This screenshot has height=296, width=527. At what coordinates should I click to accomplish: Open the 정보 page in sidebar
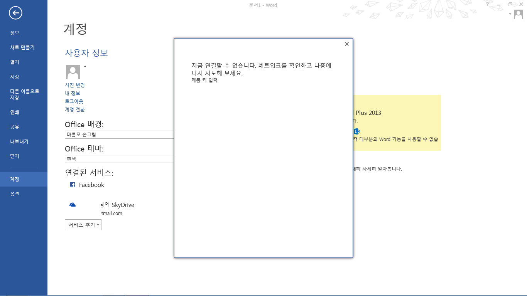click(24, 33)
